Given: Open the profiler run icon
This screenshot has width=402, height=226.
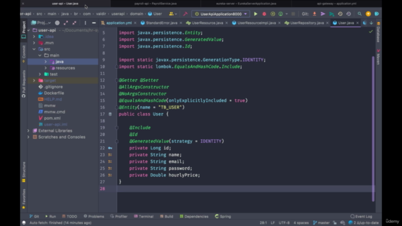Looking at the screenshot, I should click(281, 14).
